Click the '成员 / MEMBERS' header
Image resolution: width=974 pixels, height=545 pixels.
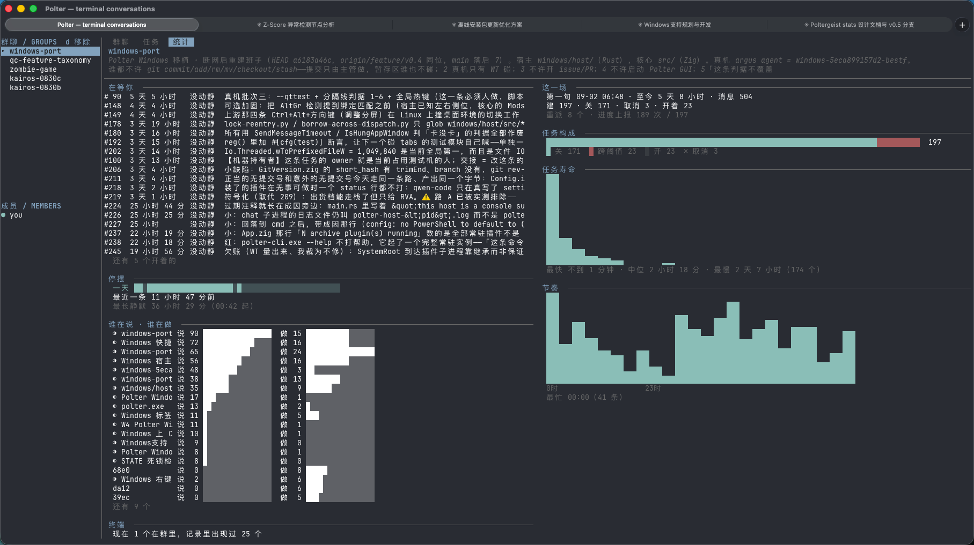pyautogui.click(x=31, y=206)
